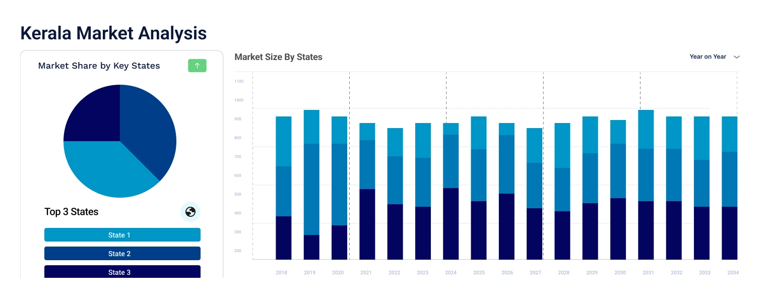Click the navy segment of the 2021 bar
769x298 pixels.
pyautogui.click(x=367, y=224)
